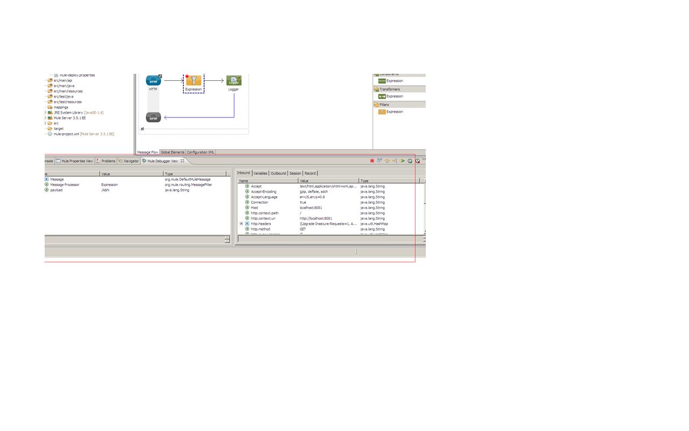The height and width of the screenshot is (431, 689).
Task: Collapse the Transformers palette group
Action: pos(399,89)
